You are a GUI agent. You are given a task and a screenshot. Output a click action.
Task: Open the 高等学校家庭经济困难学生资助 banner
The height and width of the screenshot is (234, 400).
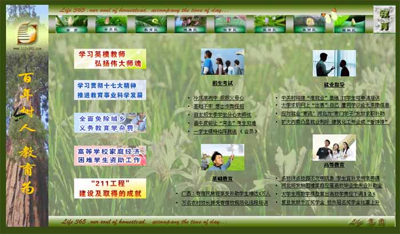[110, 155]
